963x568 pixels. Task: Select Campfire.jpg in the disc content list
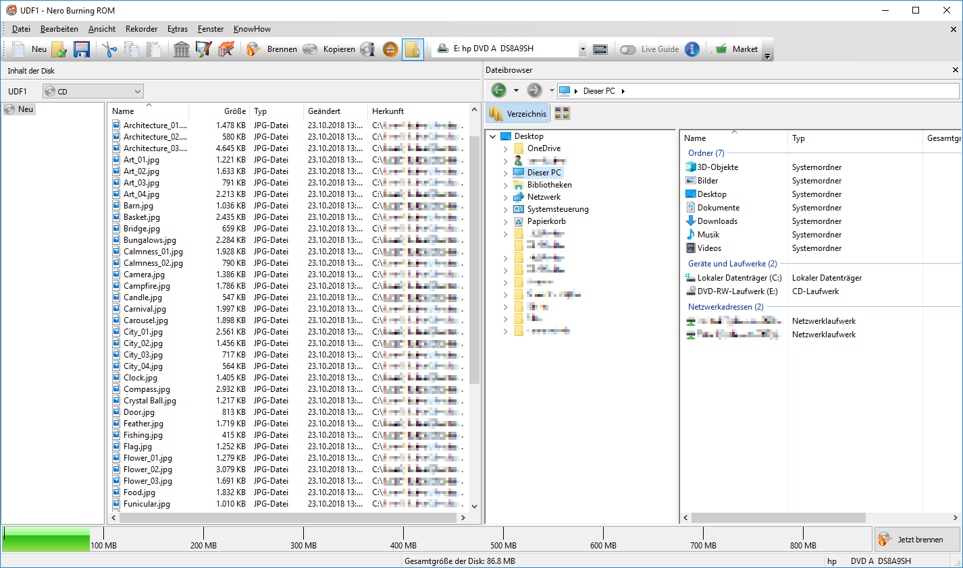147,286
